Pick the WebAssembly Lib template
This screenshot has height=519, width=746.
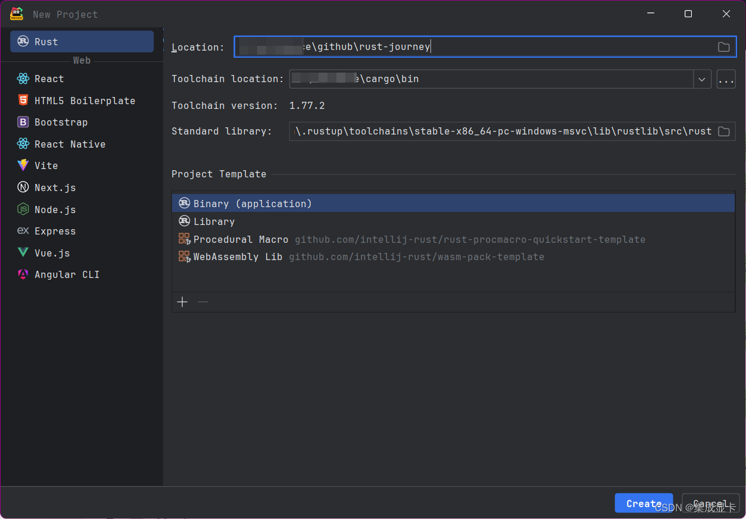[x=238, y=257]
